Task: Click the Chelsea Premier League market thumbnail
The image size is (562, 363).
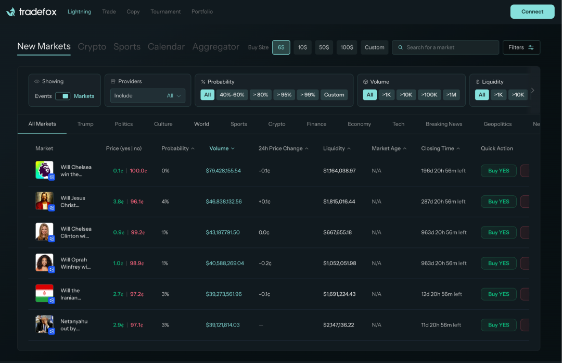Action: (x=44, y=170)
